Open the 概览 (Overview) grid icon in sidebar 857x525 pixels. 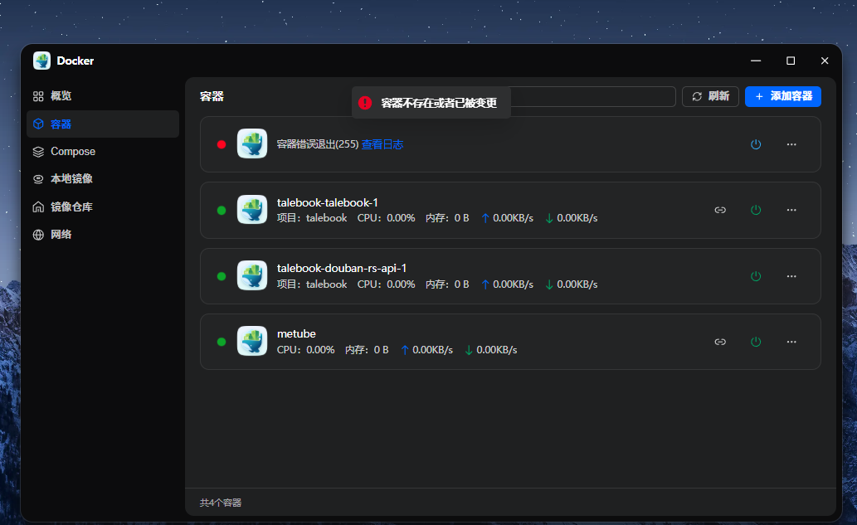coord(38,95)
